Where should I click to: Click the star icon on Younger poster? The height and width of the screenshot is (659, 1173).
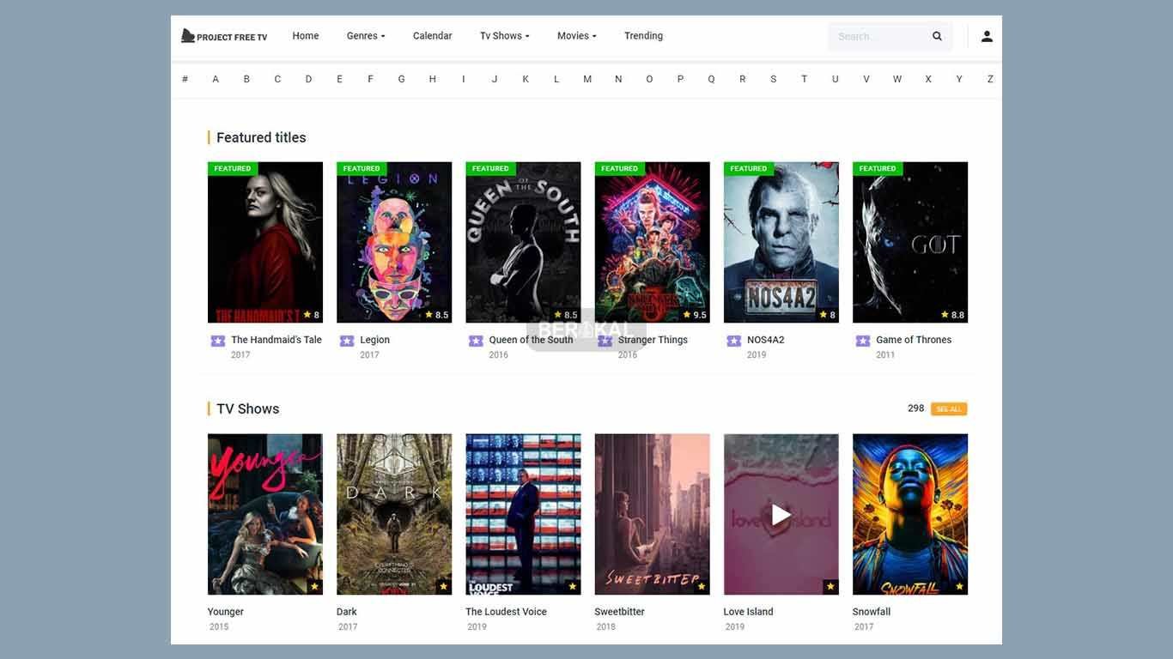pyautogui.click(x=314, y=587)
